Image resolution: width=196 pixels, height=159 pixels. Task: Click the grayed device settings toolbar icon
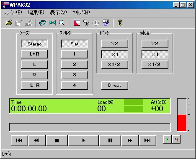coord(28,23)
